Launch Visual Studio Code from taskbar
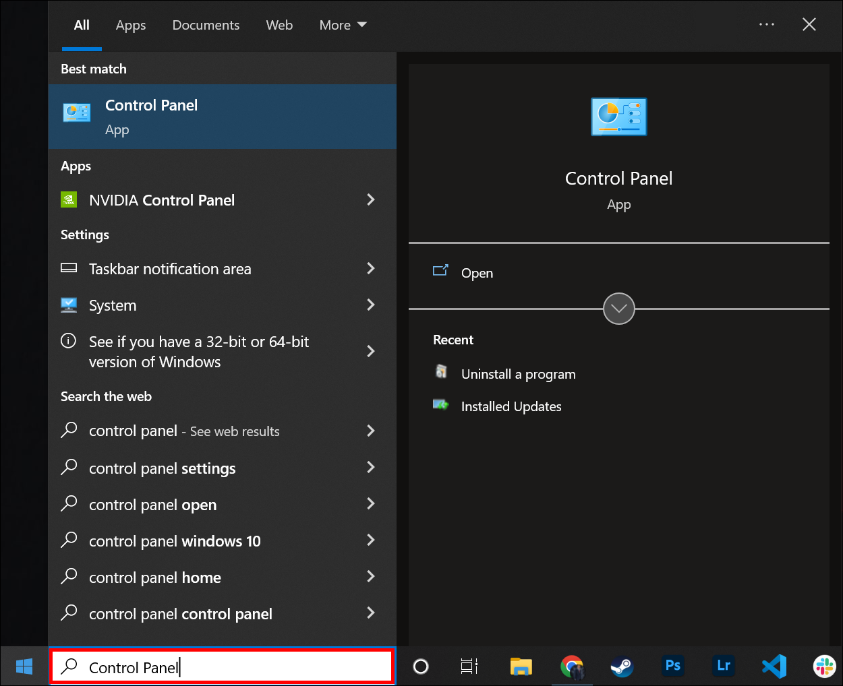The image size is (843, 686). tap(774, 666)
